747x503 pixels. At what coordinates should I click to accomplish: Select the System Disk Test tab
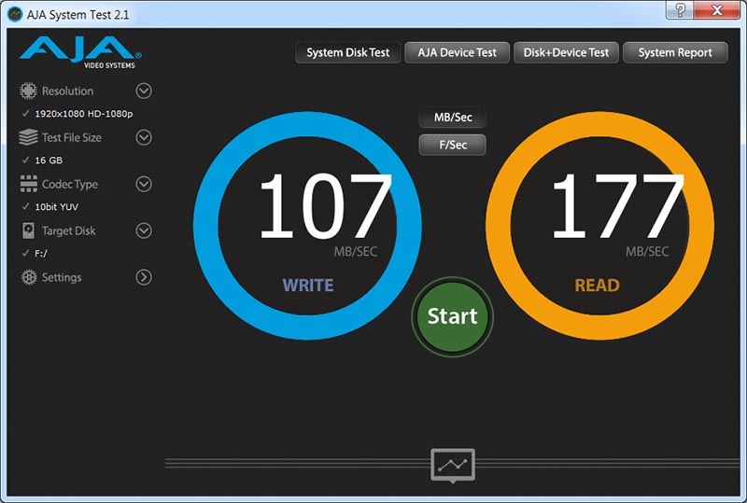347,52
